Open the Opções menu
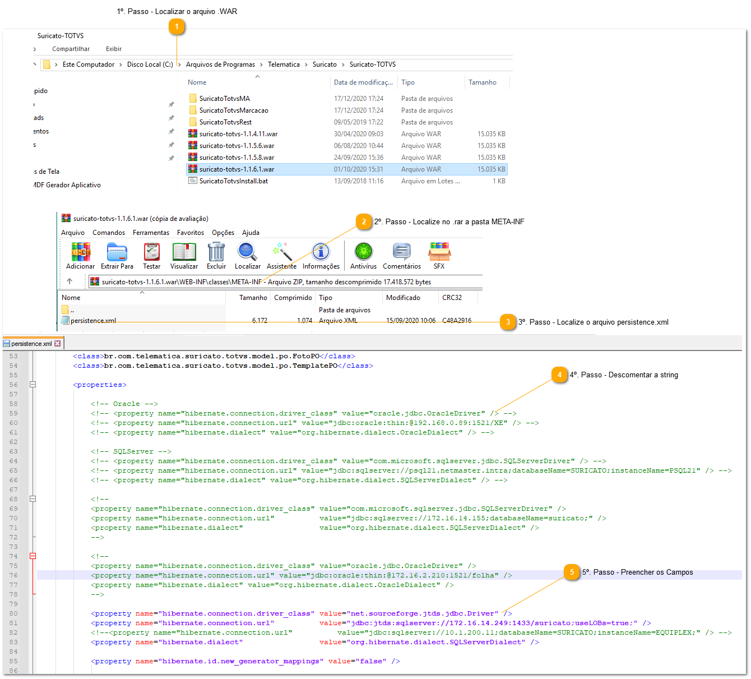The width and height of the screenshot is (751, 679). (223, 233)
